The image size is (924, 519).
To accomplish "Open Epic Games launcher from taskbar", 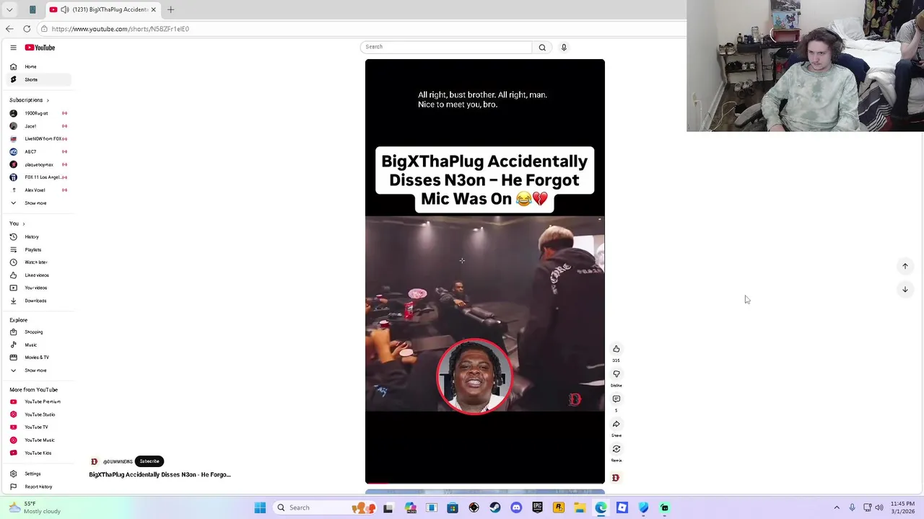I will (537, 507).
